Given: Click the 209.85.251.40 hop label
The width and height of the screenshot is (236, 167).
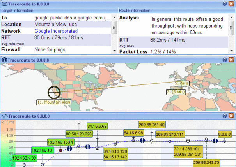Looking at the screenshot, I should (152, 125).
